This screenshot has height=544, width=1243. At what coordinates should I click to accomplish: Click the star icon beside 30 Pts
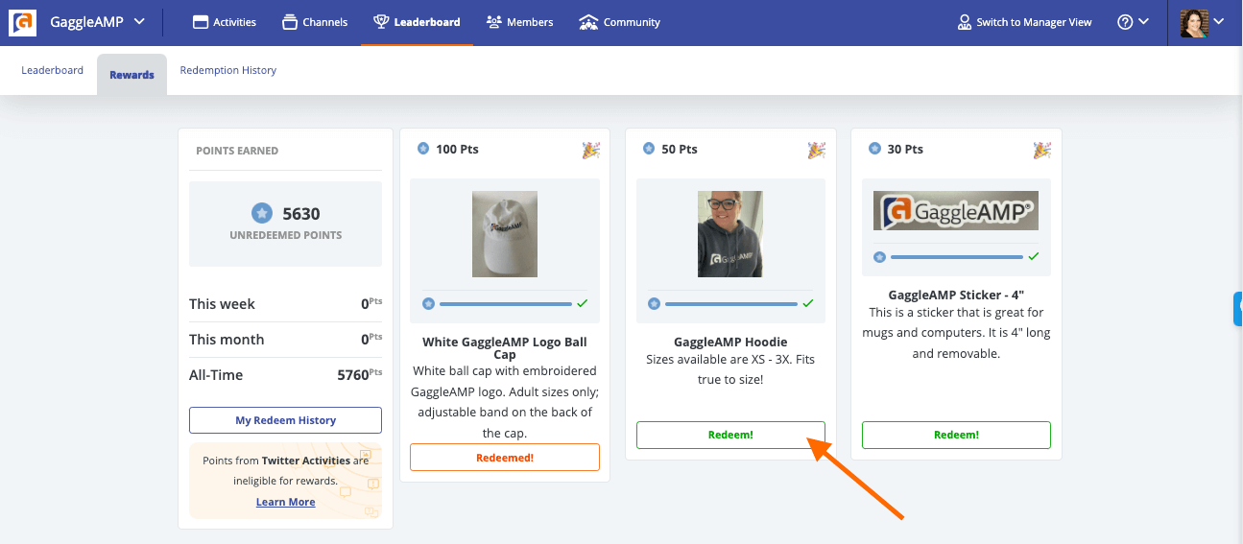874,149
